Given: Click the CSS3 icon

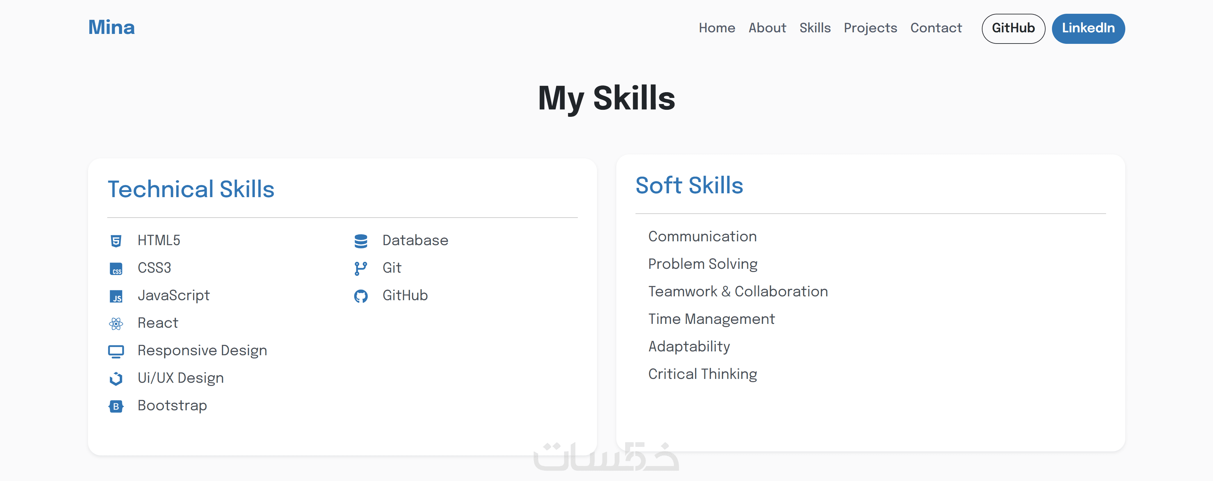Looking at the screenshot, I should 116,269.
